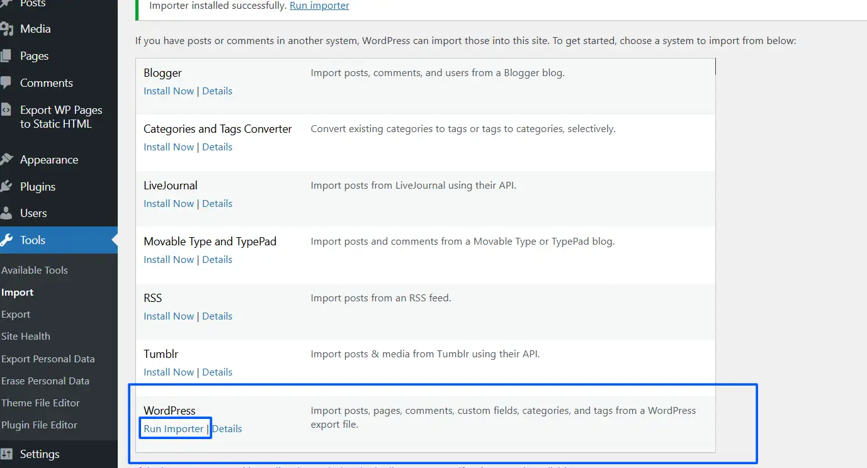View Tumblr importer details
The height and width of the screenshot is (468, 867).
(217, 372)
